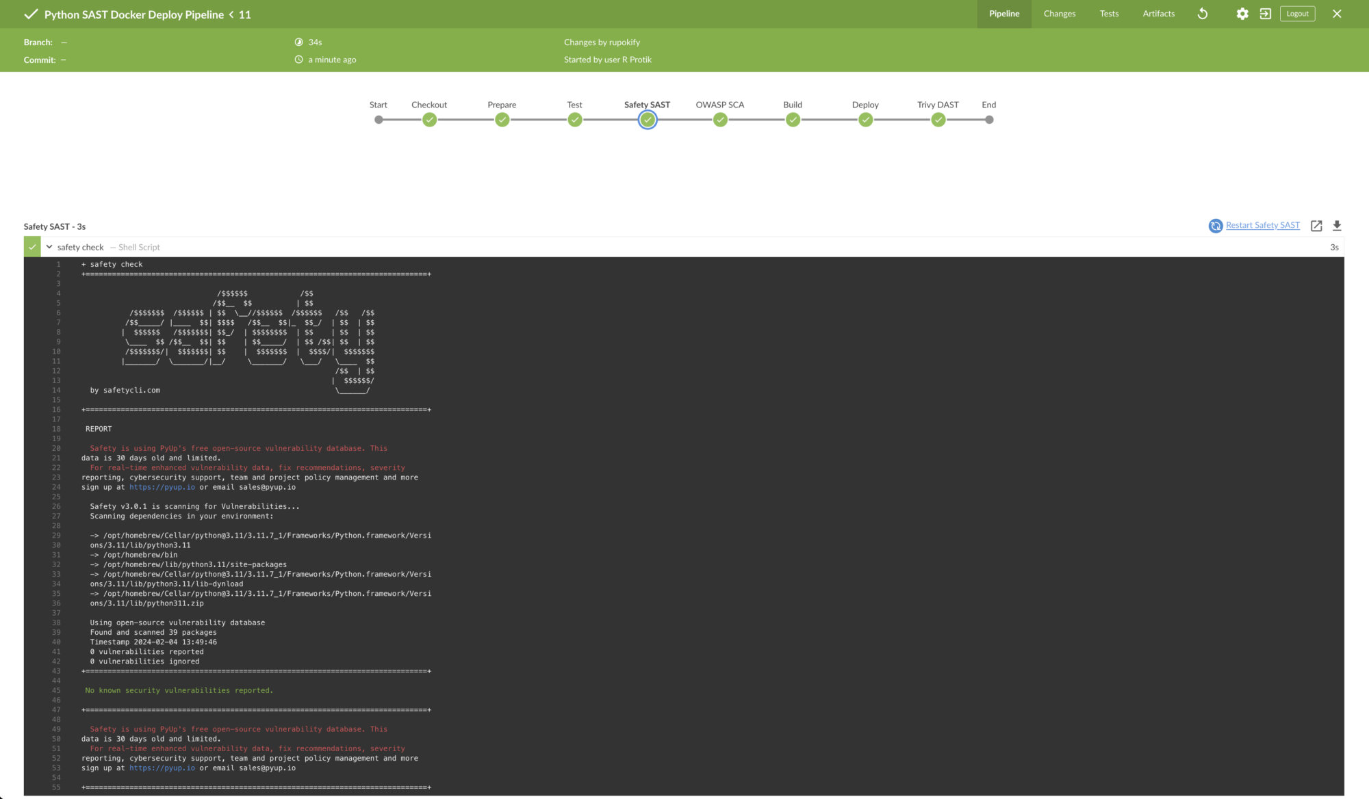Collapse the safety check shell script log

coord(49,246)
